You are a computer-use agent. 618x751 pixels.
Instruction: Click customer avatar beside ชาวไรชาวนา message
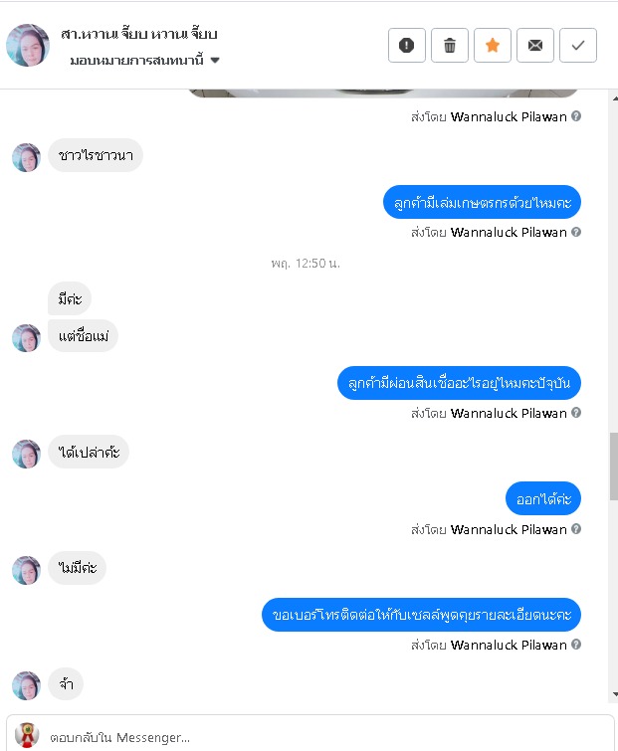coord(26,157)
